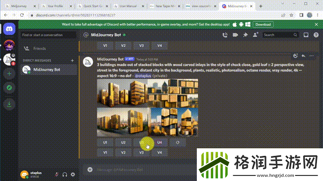Open the purple server icon in the sidebar

(x=9, y=45)
